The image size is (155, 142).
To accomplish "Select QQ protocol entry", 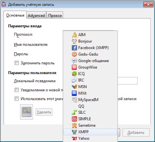I will point(90,106).
